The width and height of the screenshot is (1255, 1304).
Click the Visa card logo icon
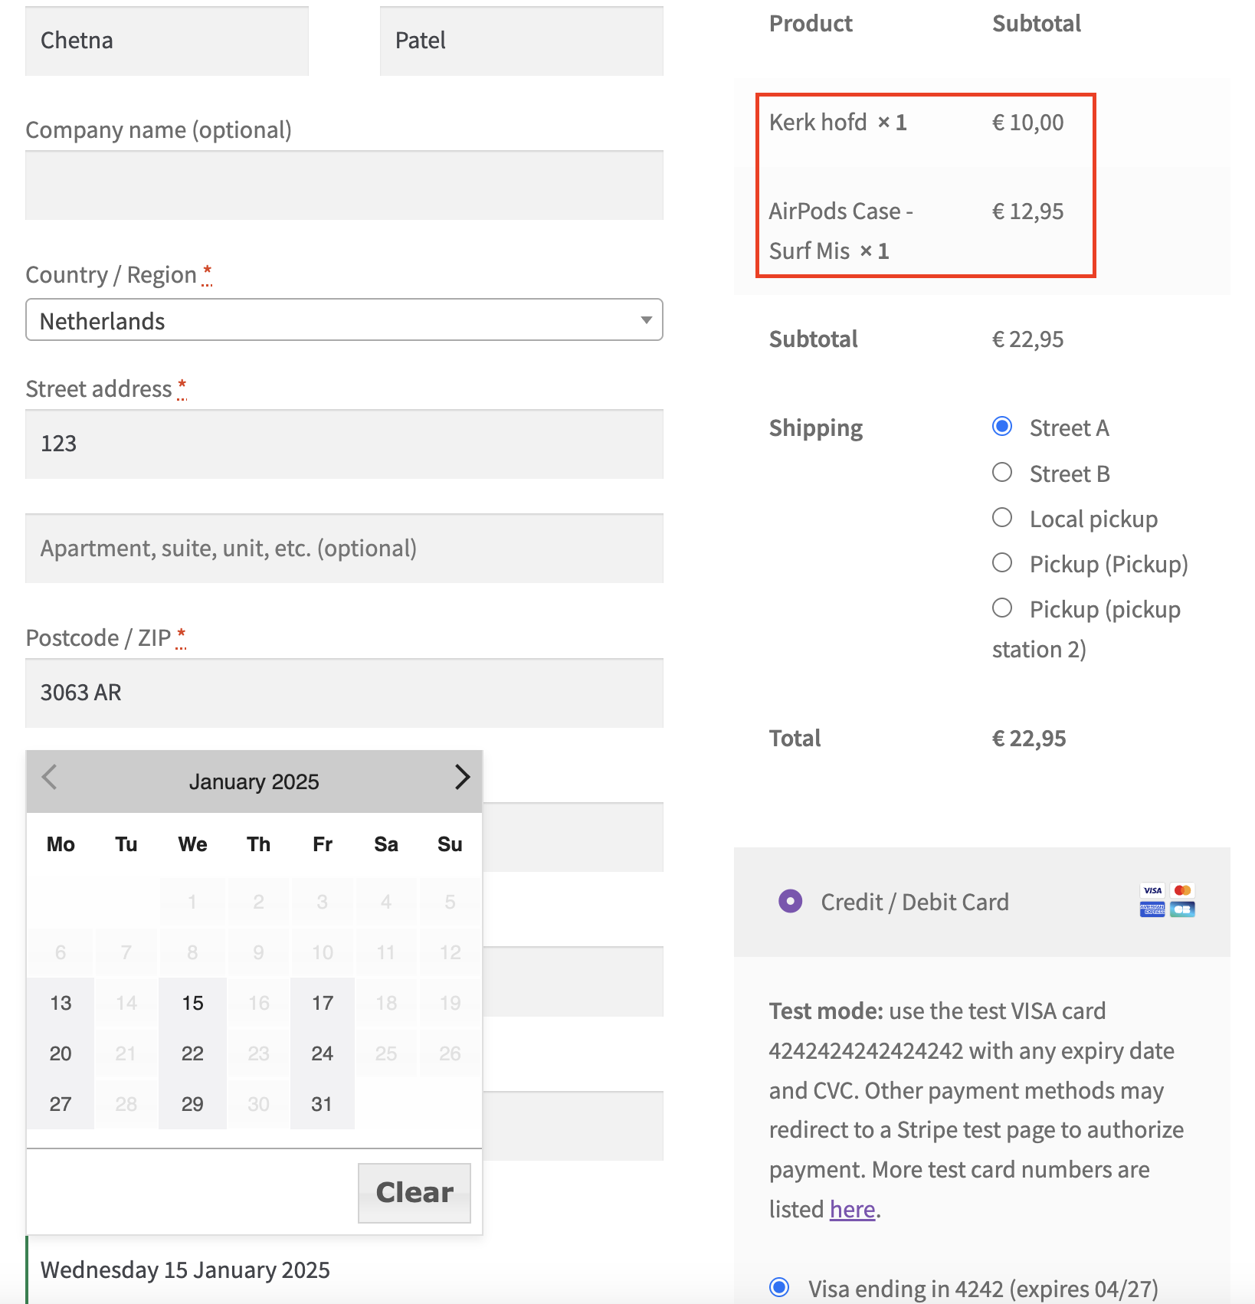(x=1152, y=890)
